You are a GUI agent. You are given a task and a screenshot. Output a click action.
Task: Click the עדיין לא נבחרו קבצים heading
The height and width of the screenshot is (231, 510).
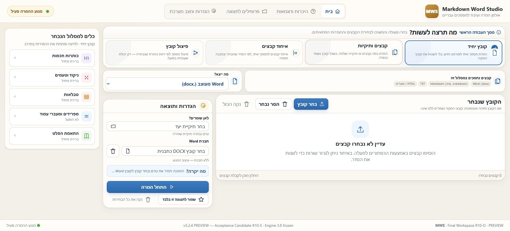click(x=360, y=144)
